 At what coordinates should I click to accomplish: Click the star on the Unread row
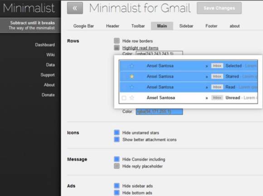pos(132,98)
